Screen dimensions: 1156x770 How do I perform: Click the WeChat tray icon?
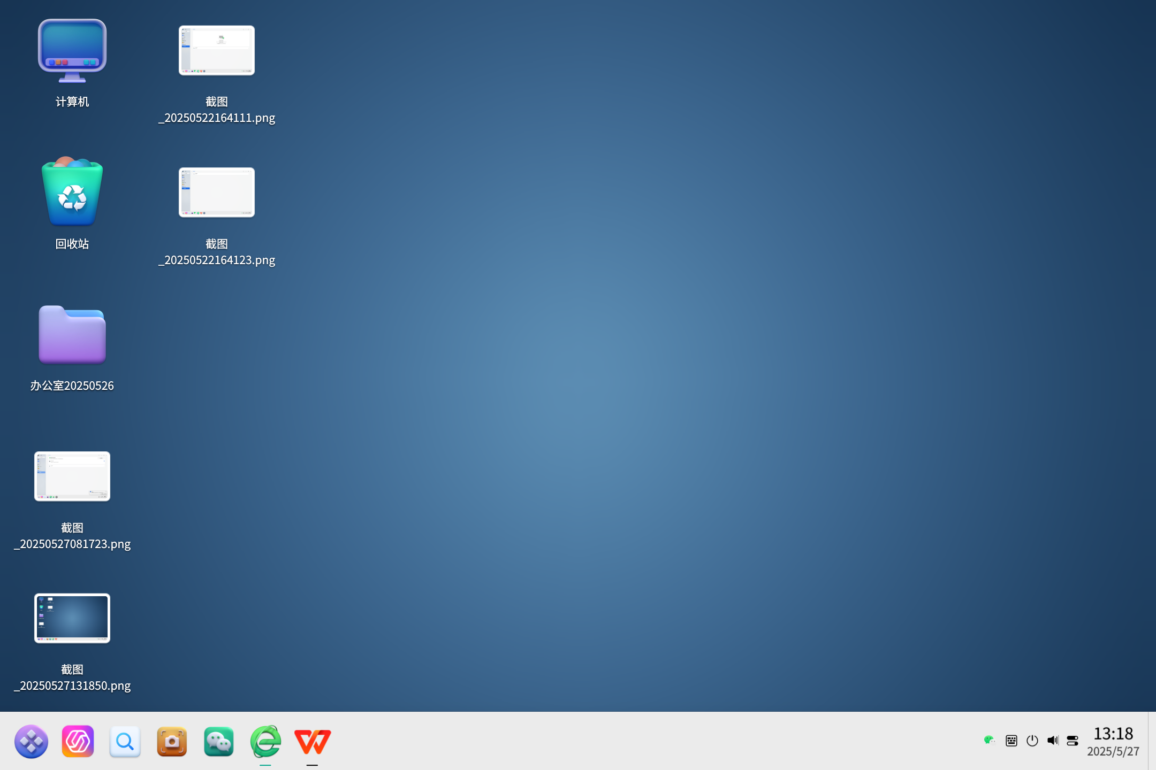tap(989, 740)
